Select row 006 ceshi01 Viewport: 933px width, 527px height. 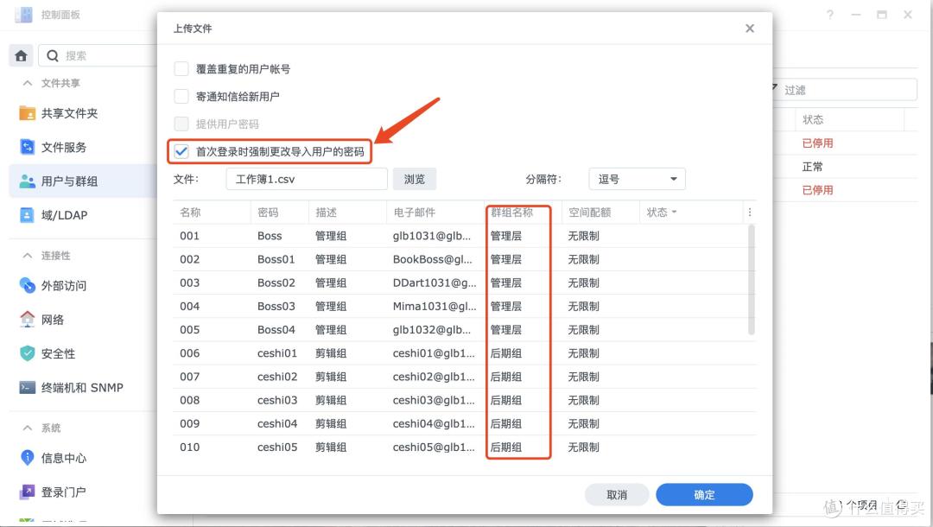(464, 353)
